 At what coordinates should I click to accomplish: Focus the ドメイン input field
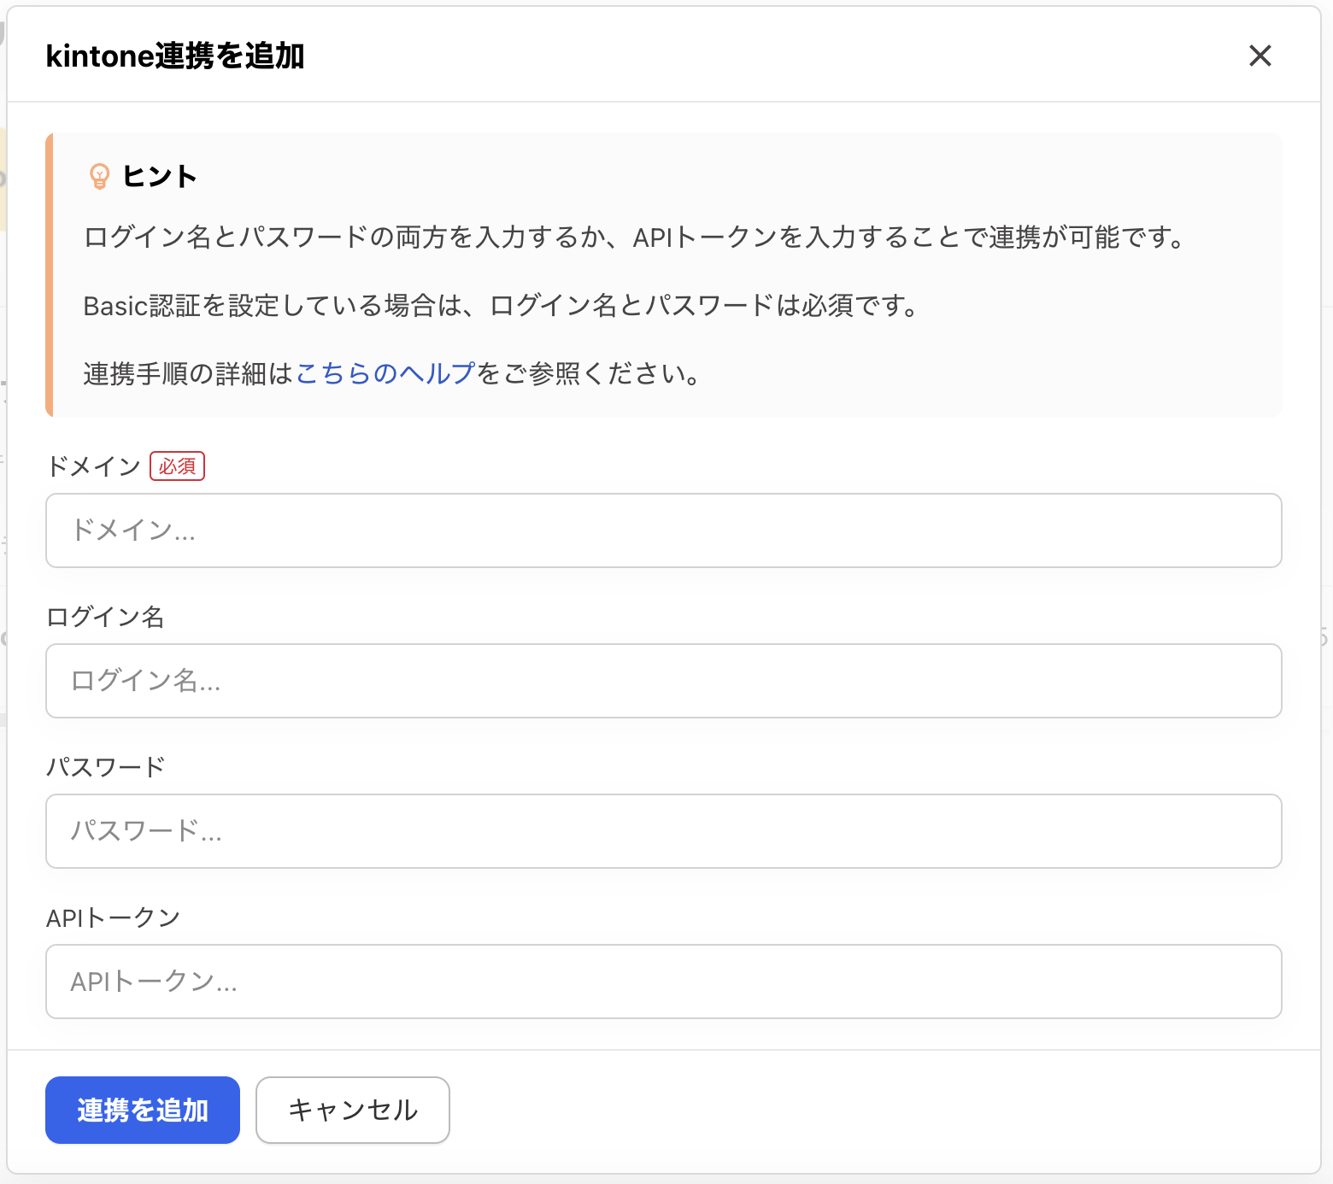pyautogui.click(x=663, y=530)
